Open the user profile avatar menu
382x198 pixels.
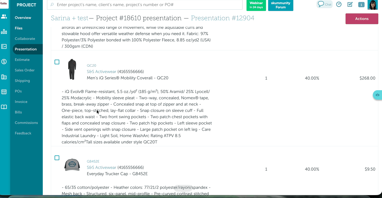[x=373, y=5]
